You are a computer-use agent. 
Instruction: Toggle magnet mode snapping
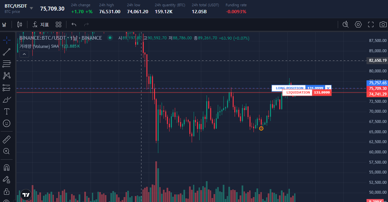point(7,167)
